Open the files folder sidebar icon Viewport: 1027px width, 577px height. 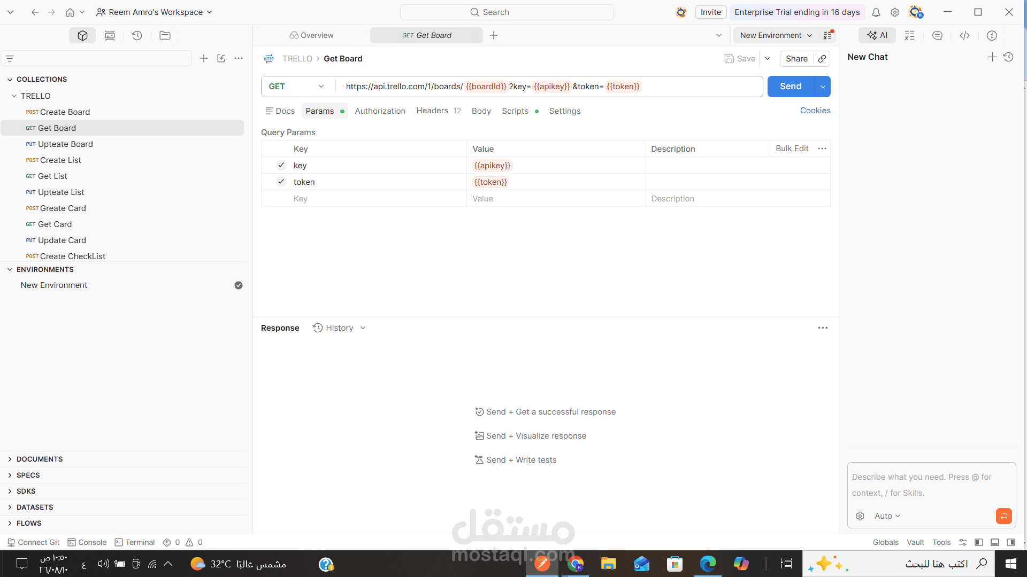click(165, 35)
